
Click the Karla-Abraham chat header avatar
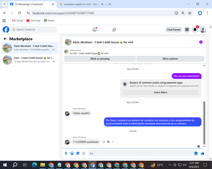68,42
